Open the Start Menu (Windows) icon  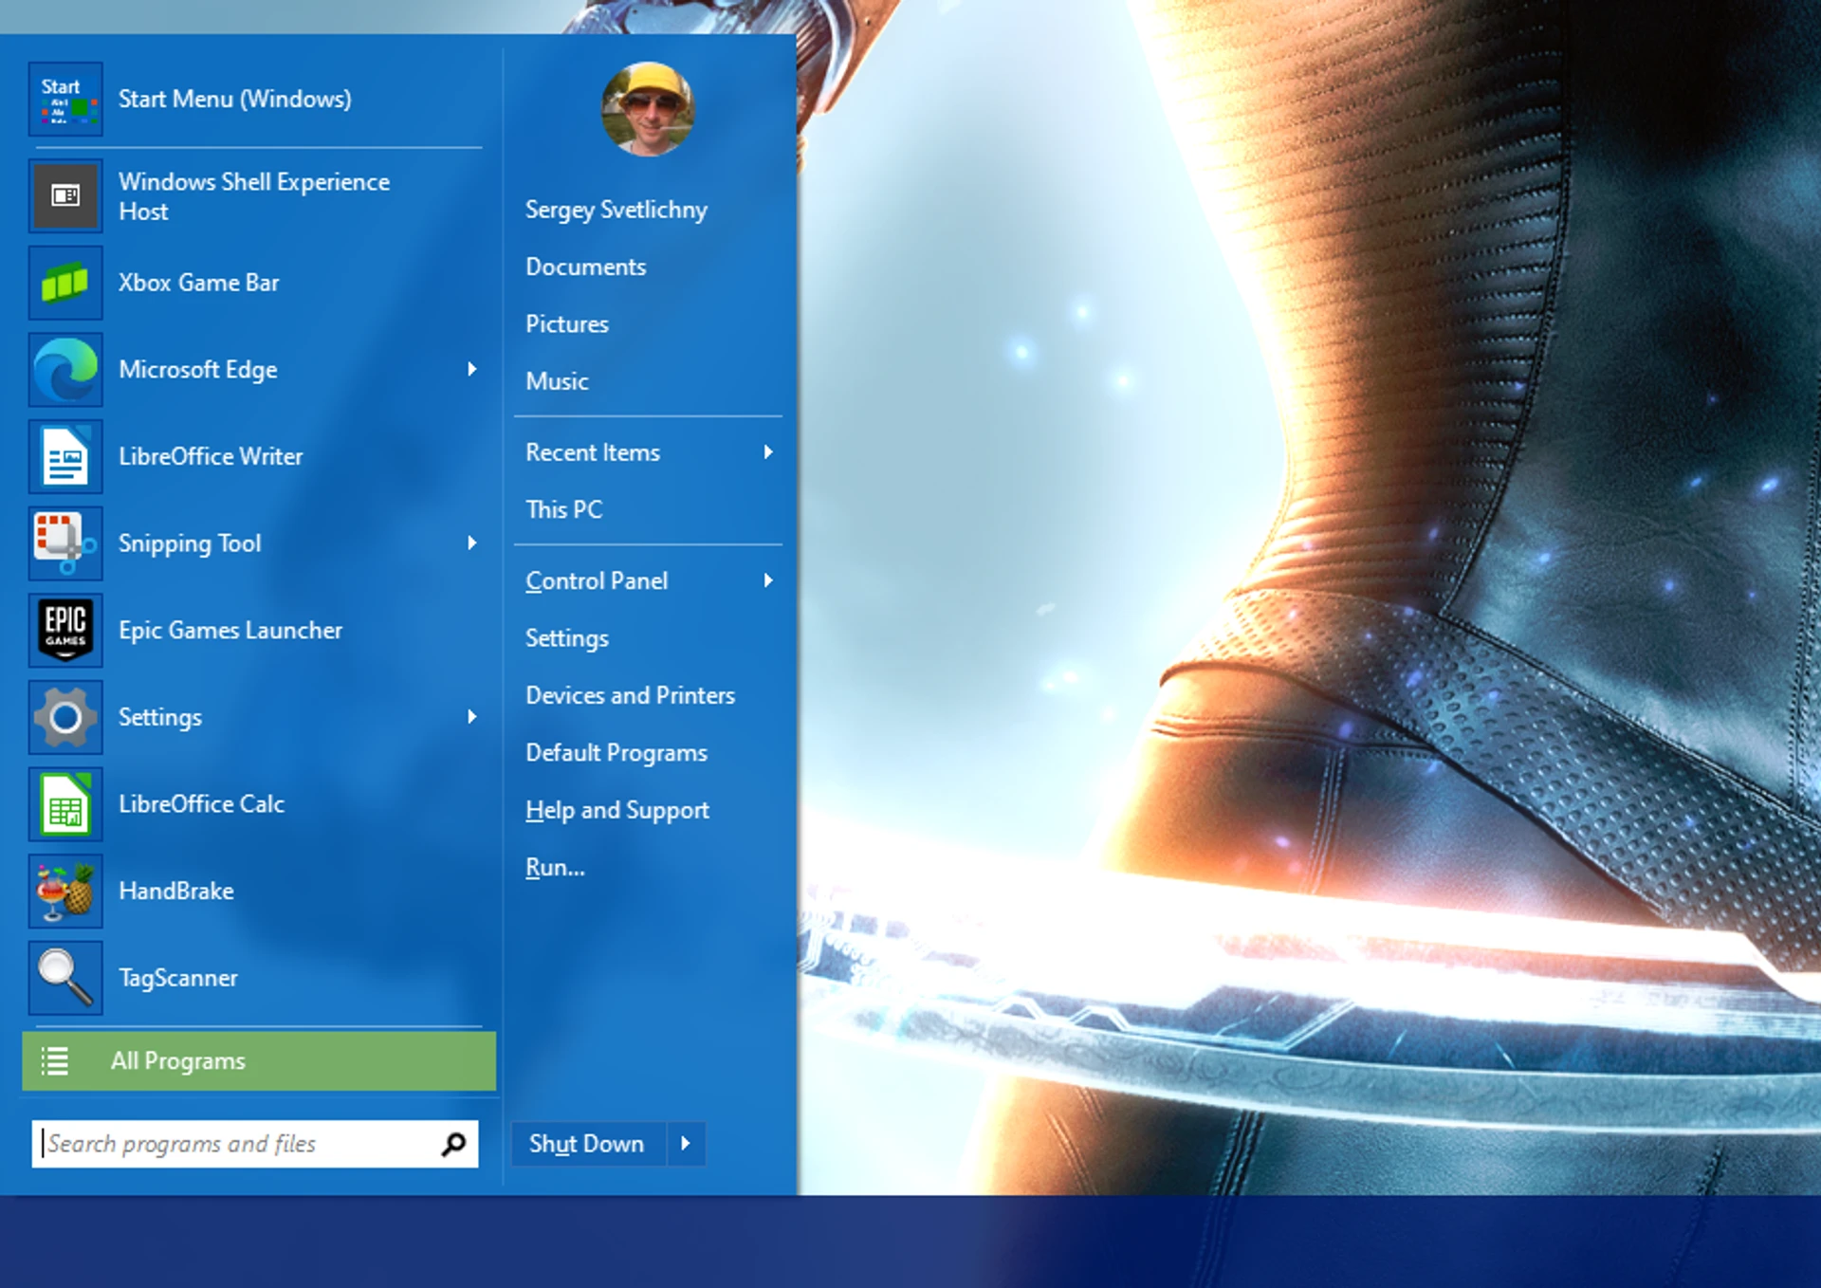pyautogui.click(x=65, y=100)
